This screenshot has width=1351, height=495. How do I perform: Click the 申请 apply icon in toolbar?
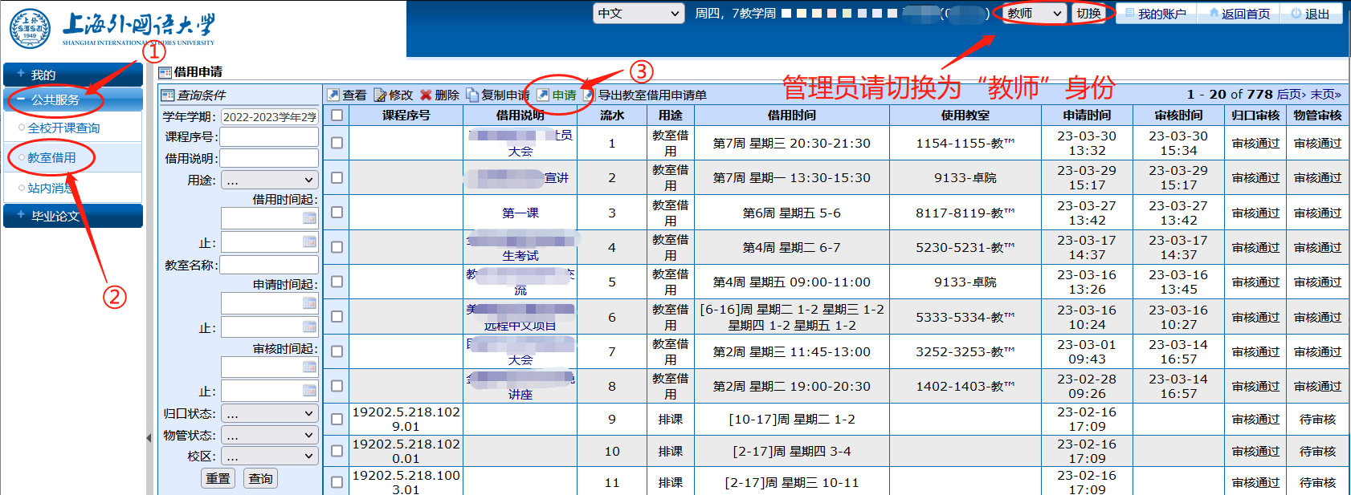coord(544,95)
